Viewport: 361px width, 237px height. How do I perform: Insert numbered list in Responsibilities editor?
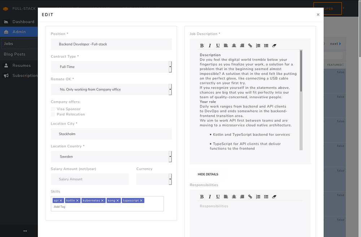258,197
